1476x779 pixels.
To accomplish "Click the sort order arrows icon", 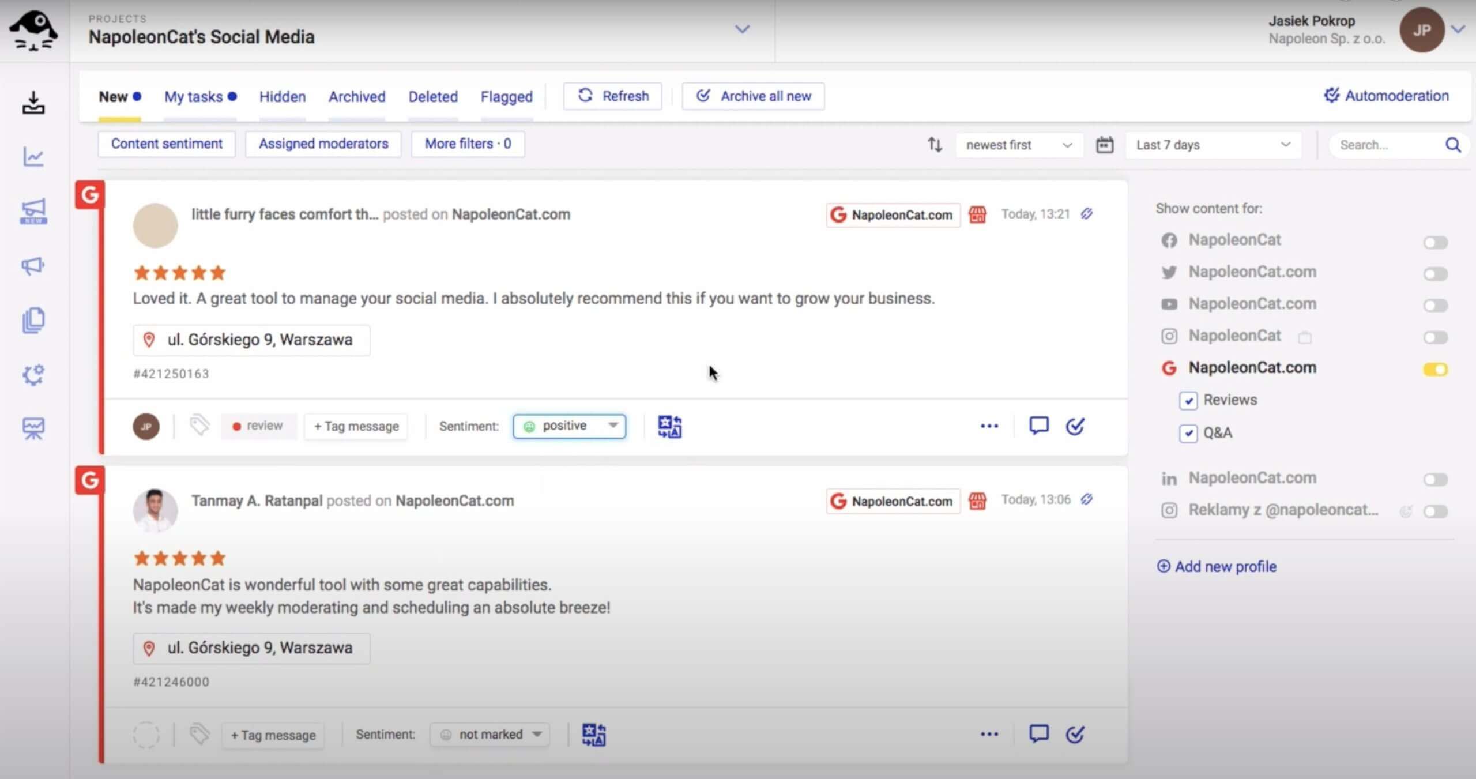I will 935,145.
